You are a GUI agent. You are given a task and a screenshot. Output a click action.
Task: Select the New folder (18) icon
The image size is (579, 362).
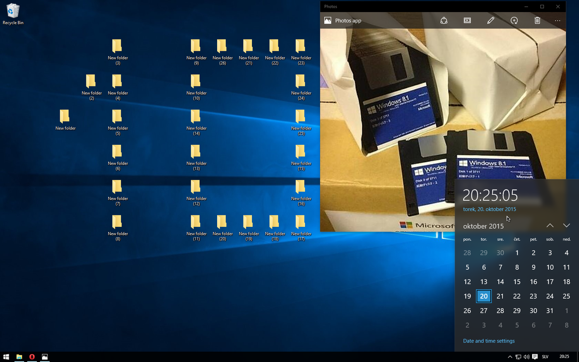(275, 228)
